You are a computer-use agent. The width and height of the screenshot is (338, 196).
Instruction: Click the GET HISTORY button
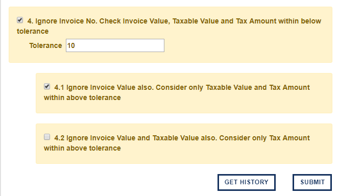(x=247, y=182)
